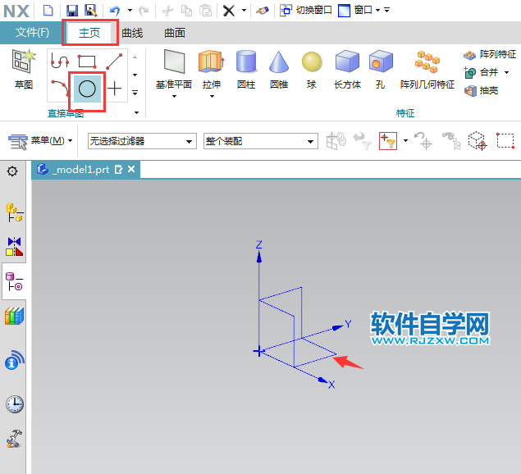The width and height of the screenshot is (521, 474).
Task: Switch to the Home (主页) tab
Action: tap(89, 33)
